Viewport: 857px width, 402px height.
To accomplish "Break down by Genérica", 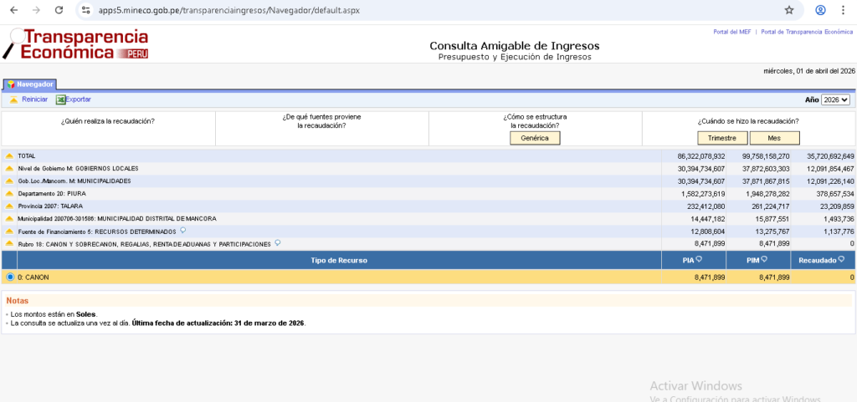I will [534, 138].
